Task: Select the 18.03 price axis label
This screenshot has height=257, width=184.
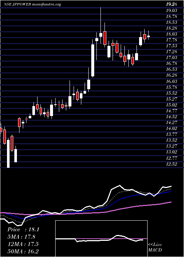Action: 171,34
